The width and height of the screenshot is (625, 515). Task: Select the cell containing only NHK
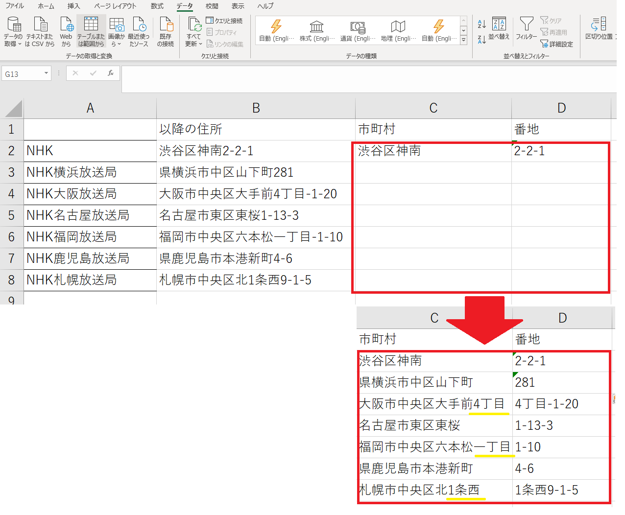coord(90,151)
